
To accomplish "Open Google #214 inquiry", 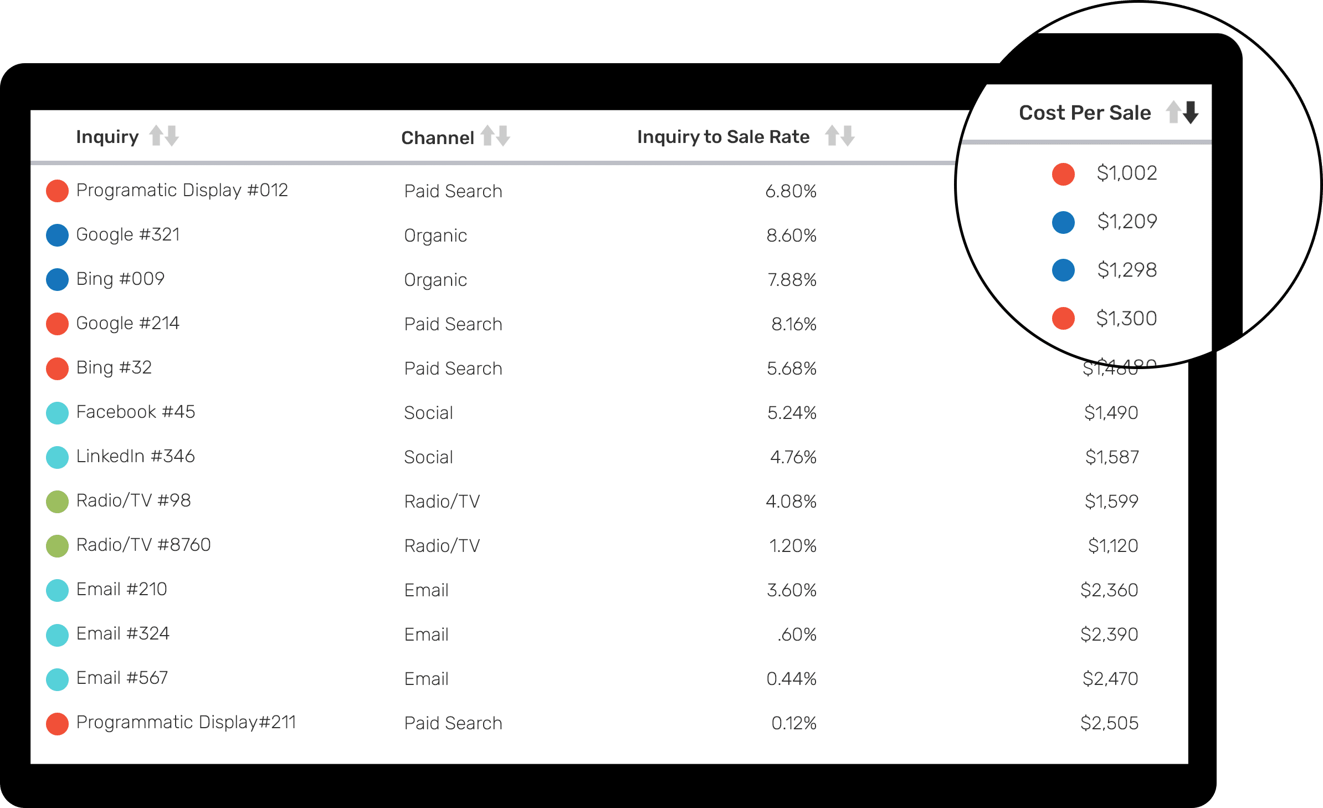I will click(128, 323).
